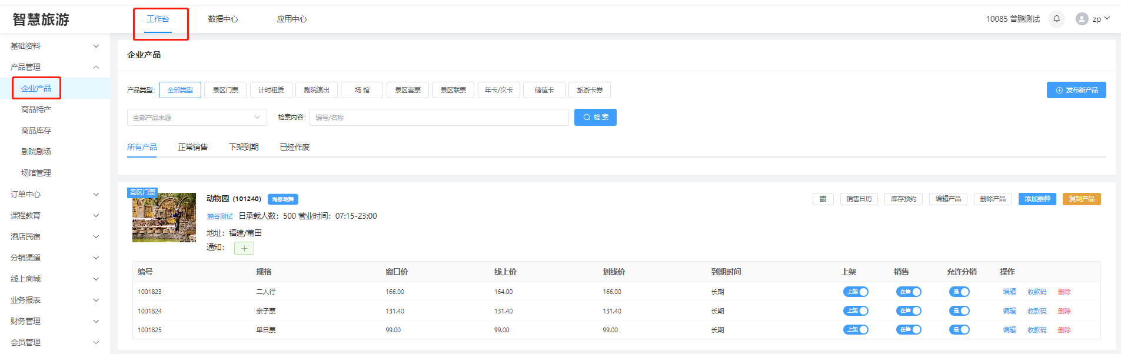This screenshot has height=354, width=1121.
Task: Toggle 上架 switch for product 1001823
Action: [856, 292]
